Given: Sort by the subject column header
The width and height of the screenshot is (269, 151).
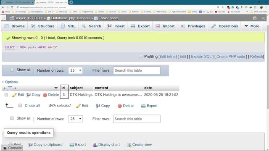Looking at the screenshot, I should (76, 88).
